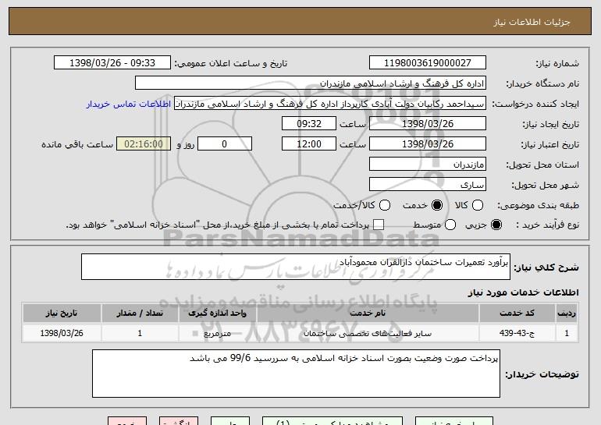Click the page header جزئیات اطلاعات نیاز
The width and height of the screenshot is (601, 425).
(x=532, y=22)
